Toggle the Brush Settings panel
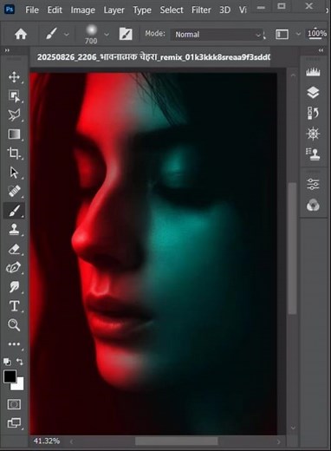Viewport: 331px width, 451px height. (126, 34)
